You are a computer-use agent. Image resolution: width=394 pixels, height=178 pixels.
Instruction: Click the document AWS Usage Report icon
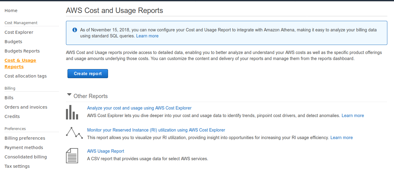[x=72, y=155]
